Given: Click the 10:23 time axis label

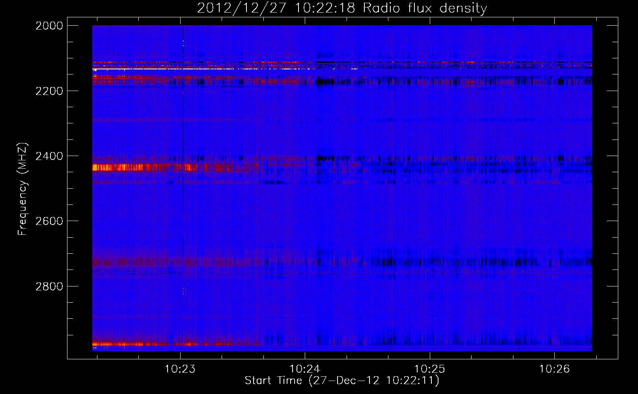Looking at the screenshot, I should [180, 369].
